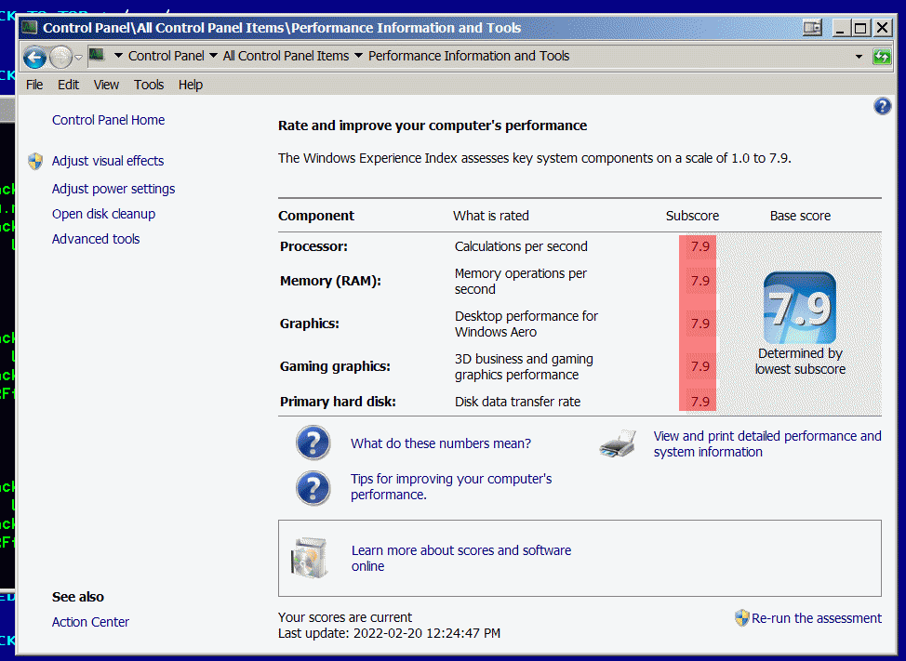Click 'Determined by lowest subscore' caption

[x=800, y=362]
